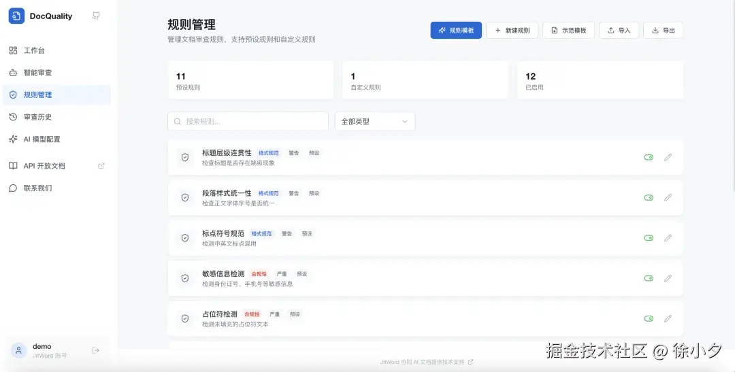Screen dimensions: 735x372
Task: Focus the 搜索规则 search field
Action: (x=248, y=121)
